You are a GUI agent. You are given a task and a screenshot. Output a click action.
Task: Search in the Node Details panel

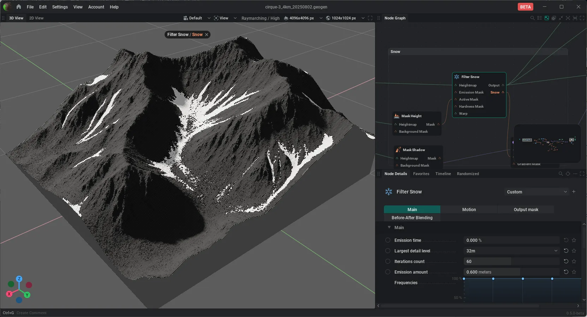coord(561,174)
